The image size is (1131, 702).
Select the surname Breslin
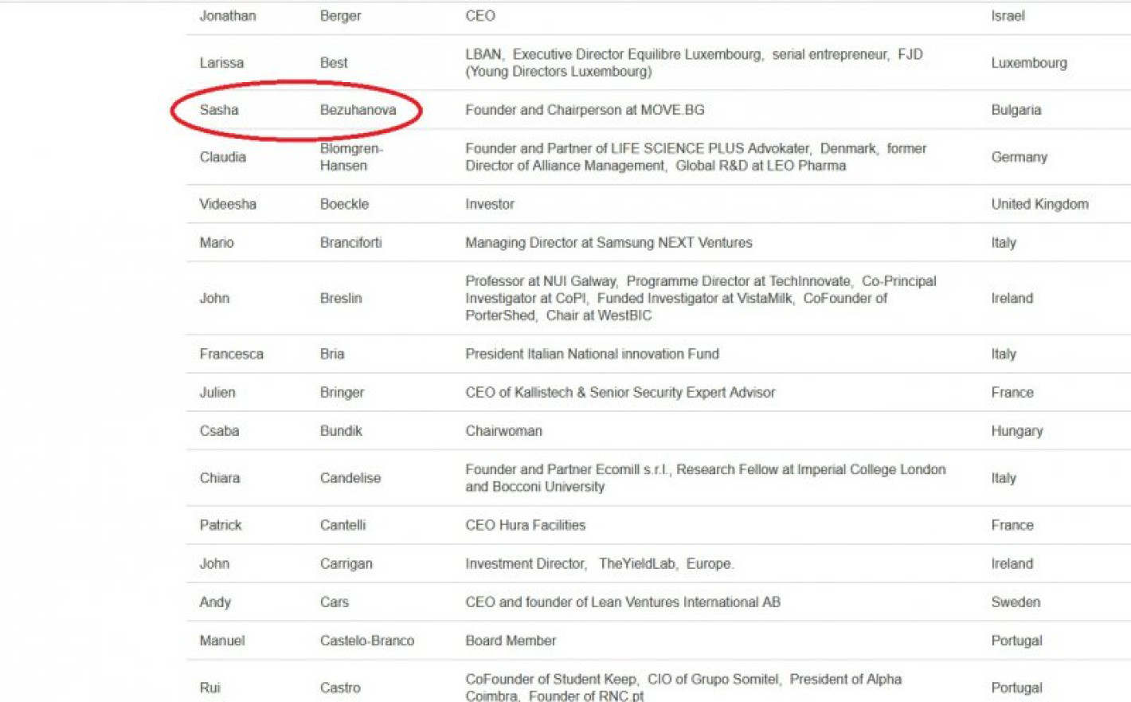click(x=341, y=298)
